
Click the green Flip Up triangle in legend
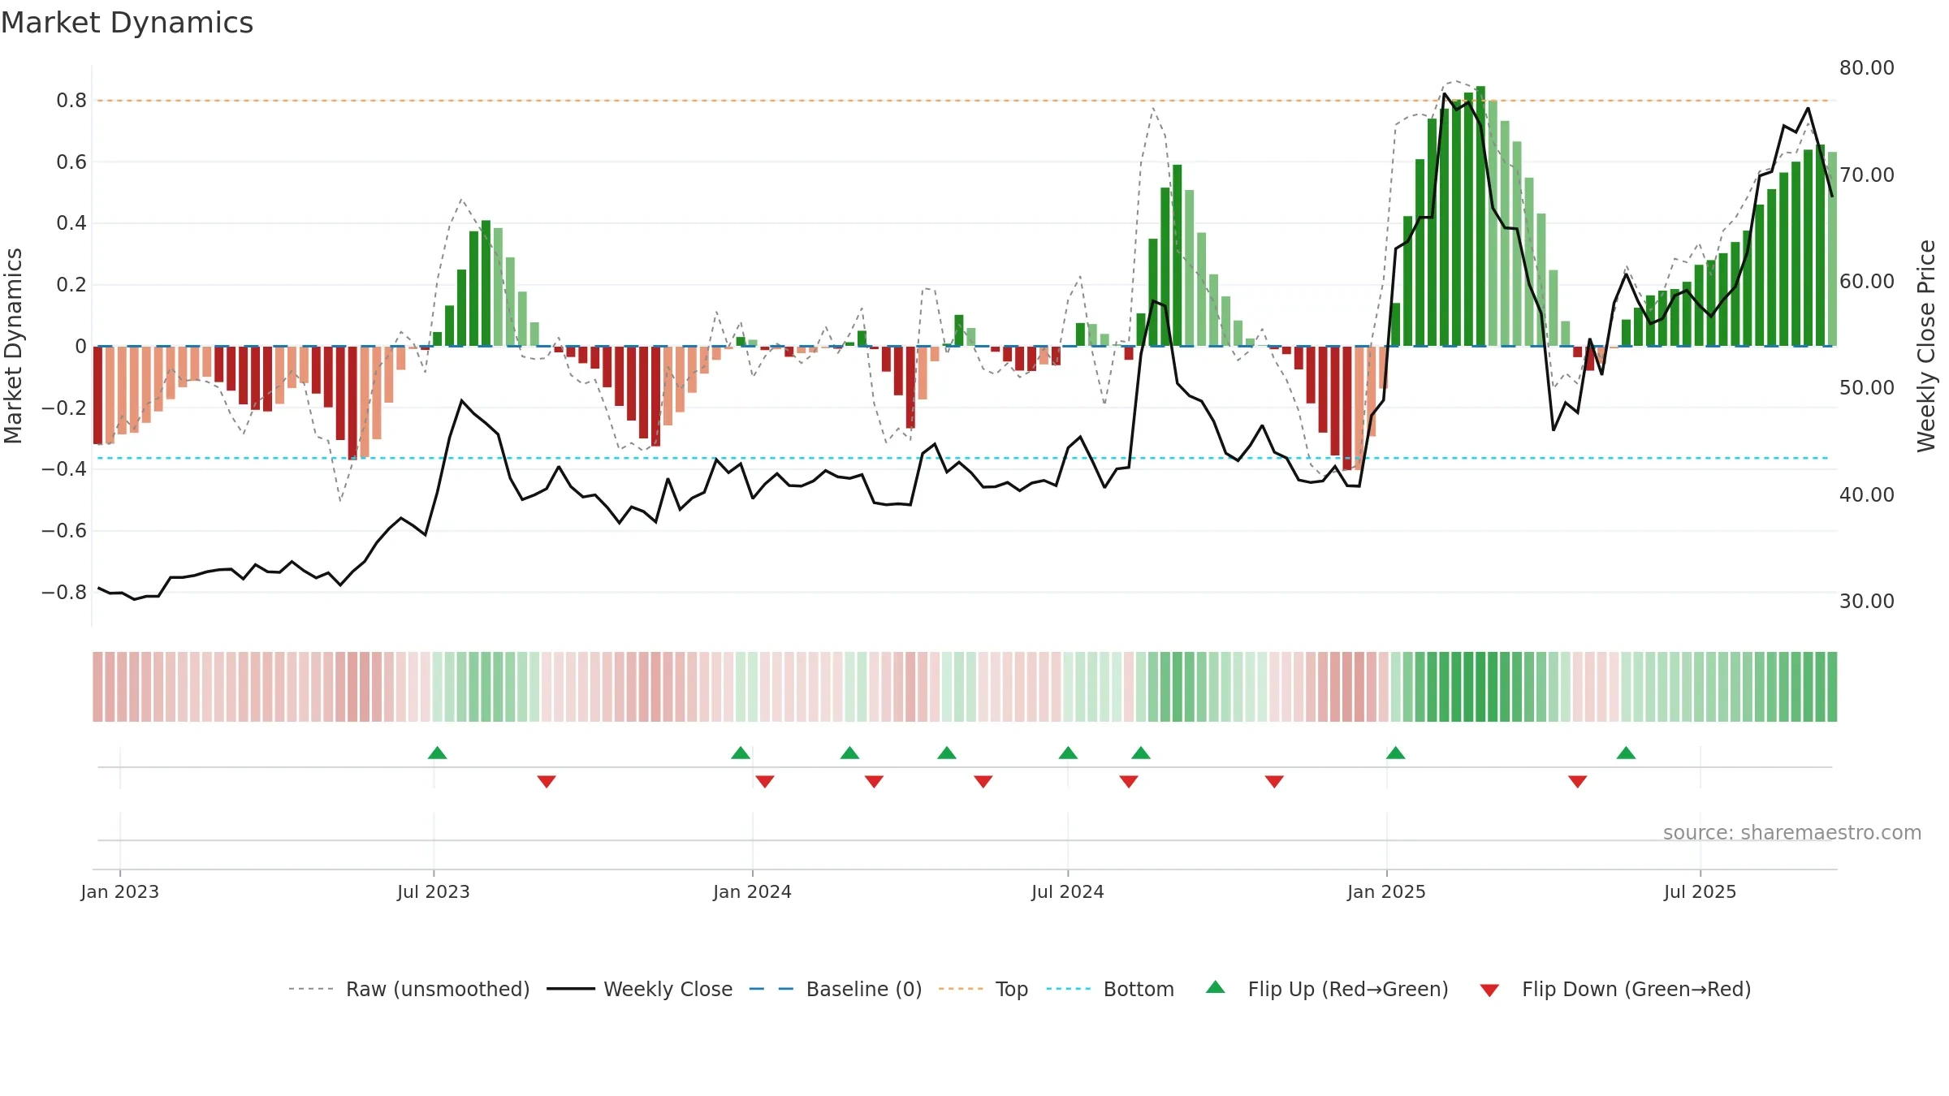1216,987
